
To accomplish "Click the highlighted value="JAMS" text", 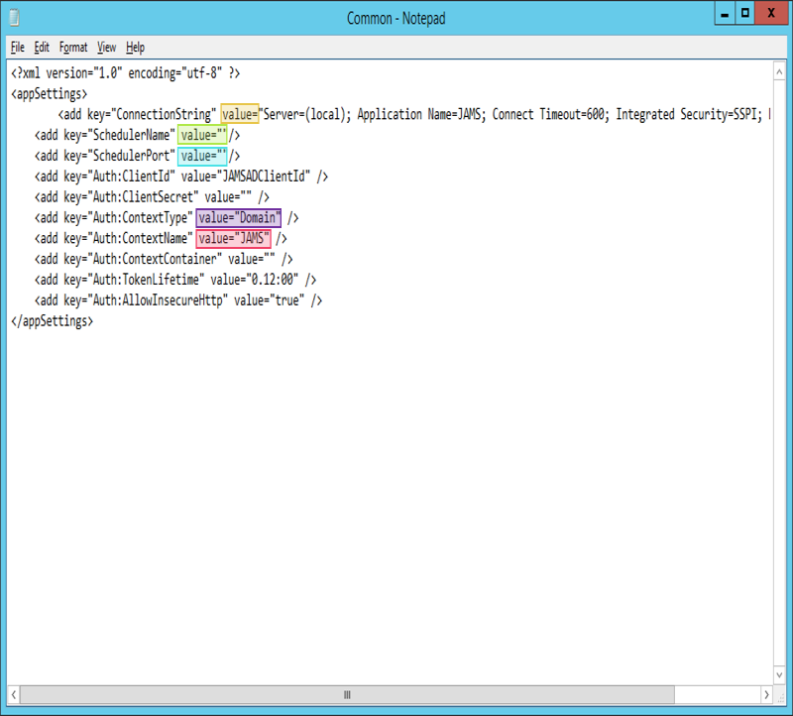I will click(233, 238).
